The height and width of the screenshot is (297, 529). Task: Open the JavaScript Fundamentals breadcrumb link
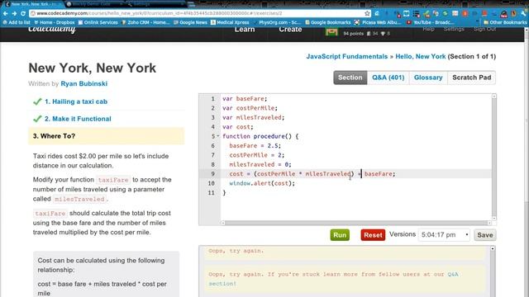tap(347, 57)
